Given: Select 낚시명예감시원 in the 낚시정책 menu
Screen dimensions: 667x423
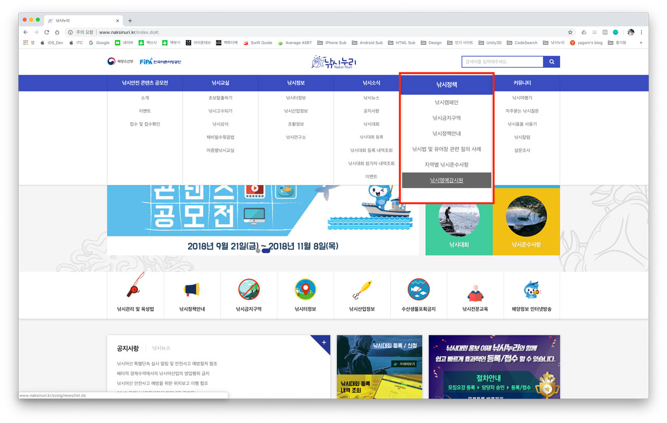Looking at the screenshot, I should tap(447, 180).
